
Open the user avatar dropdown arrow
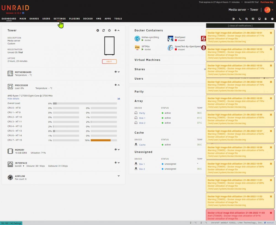tap(272, 10)
